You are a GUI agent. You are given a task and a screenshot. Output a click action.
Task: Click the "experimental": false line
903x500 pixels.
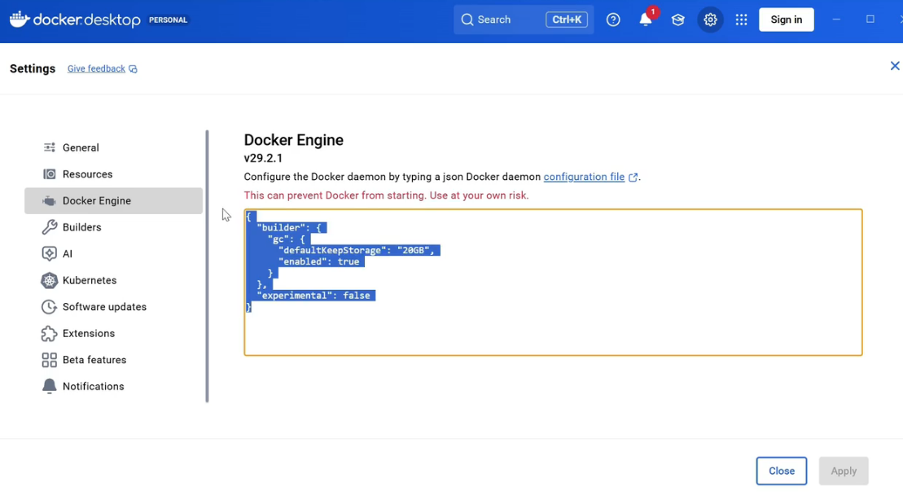click(313, 296)
